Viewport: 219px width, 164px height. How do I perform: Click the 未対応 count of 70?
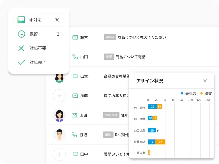coord(57,20)
